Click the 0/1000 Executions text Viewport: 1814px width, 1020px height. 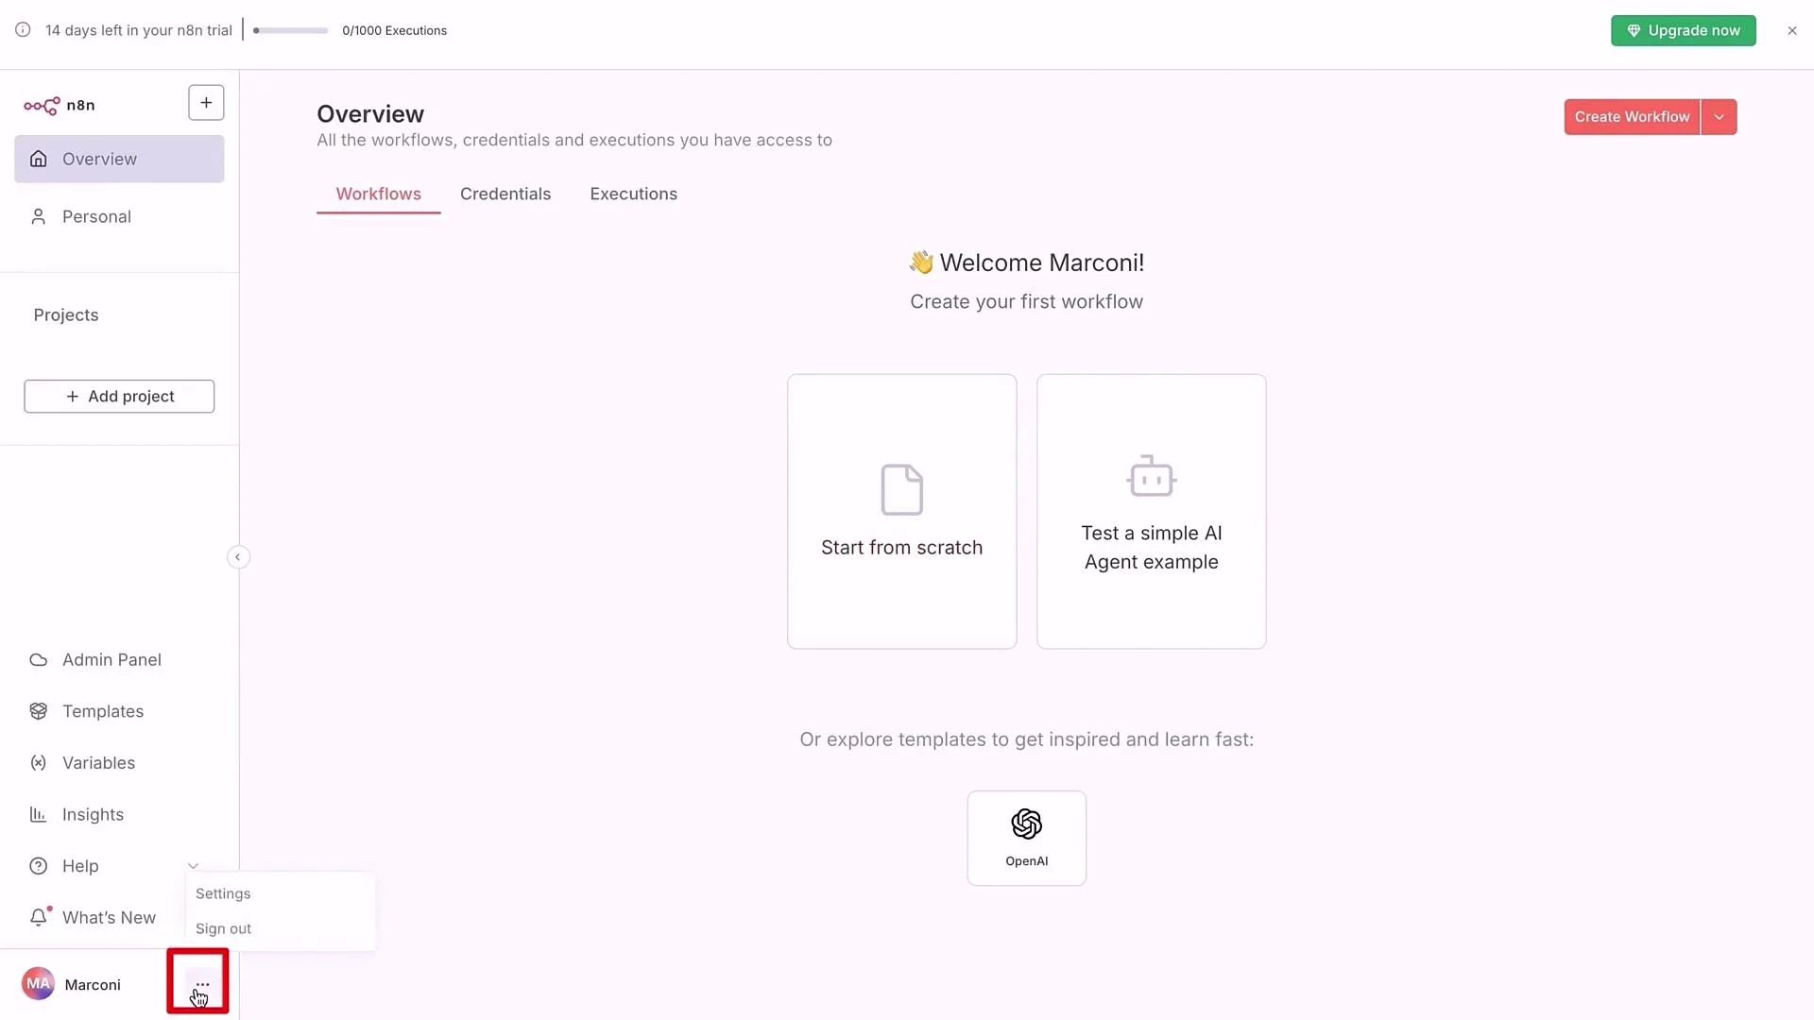click(x=395, y=30)
